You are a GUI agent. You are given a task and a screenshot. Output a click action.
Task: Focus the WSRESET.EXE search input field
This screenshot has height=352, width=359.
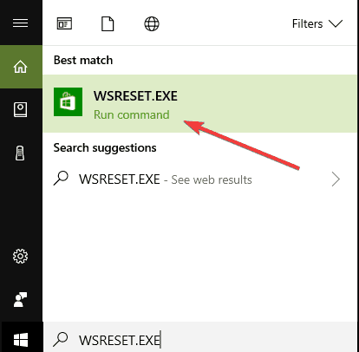[x=200, y=339]
